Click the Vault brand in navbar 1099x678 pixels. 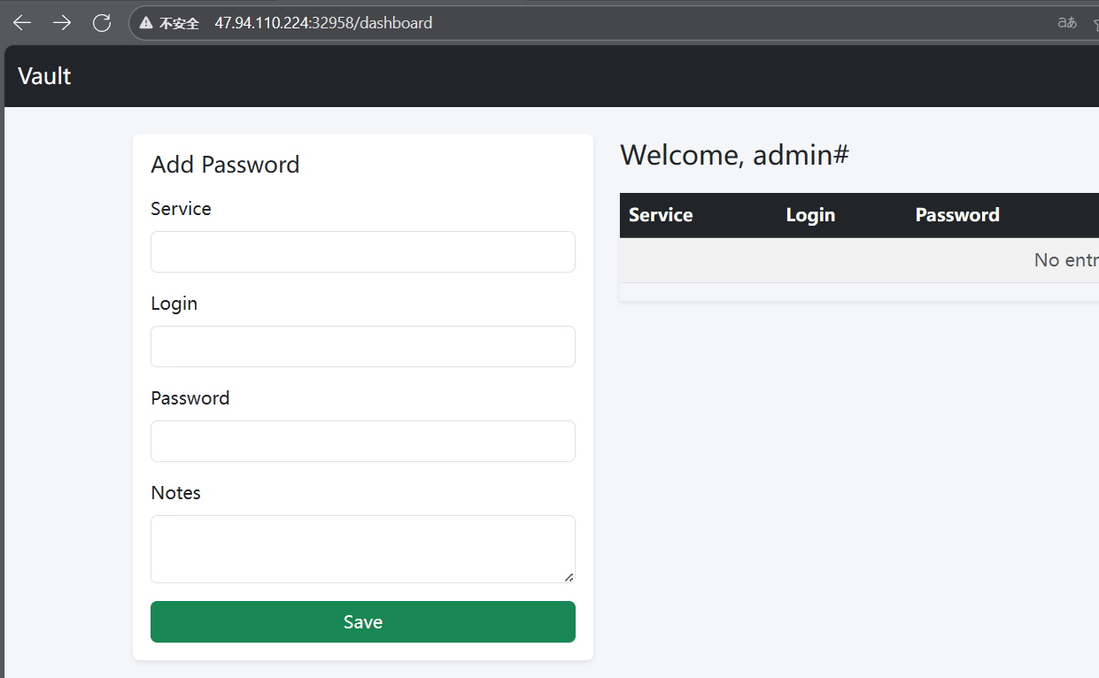[44, 76]
